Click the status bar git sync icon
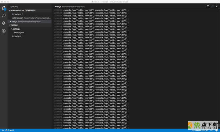220x132 pixels. [3, 130]
